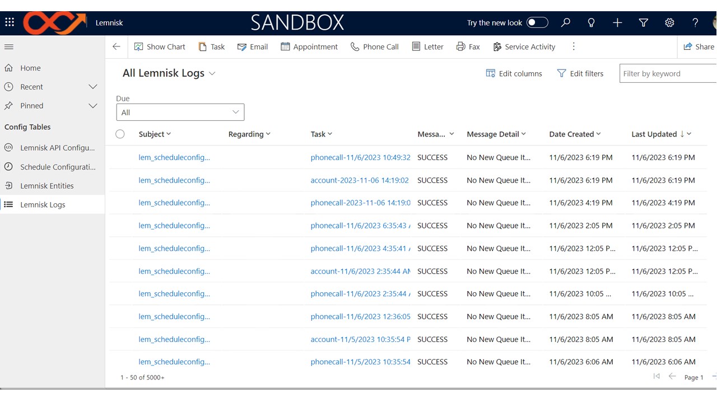Open task link account-11/6/2023 2:35:44 AM

pos(361,271)
